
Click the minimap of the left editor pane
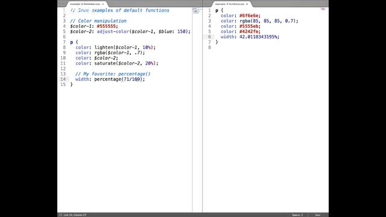pos(196,11)
